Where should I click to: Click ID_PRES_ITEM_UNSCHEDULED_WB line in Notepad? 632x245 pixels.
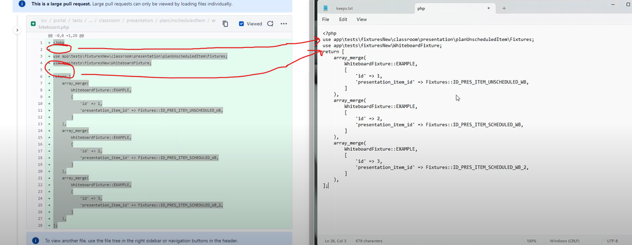442,82
